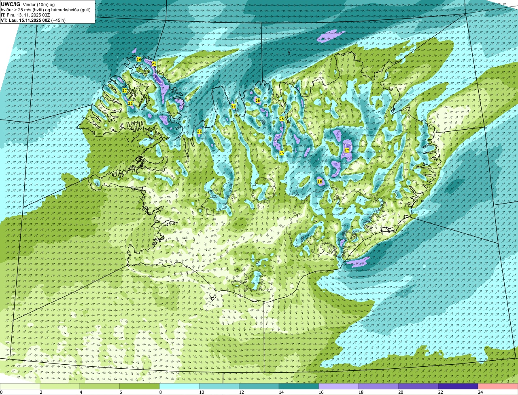Image resolution: width=518 pixels, height=395 pixels.
Task: Click the 4–6 m/s green legend swatch
Action: coord(100,386)
